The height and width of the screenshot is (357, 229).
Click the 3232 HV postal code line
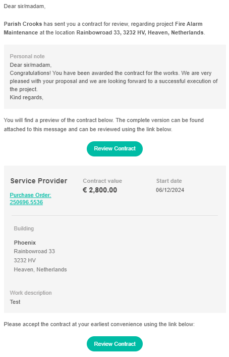tap(25, 260)
